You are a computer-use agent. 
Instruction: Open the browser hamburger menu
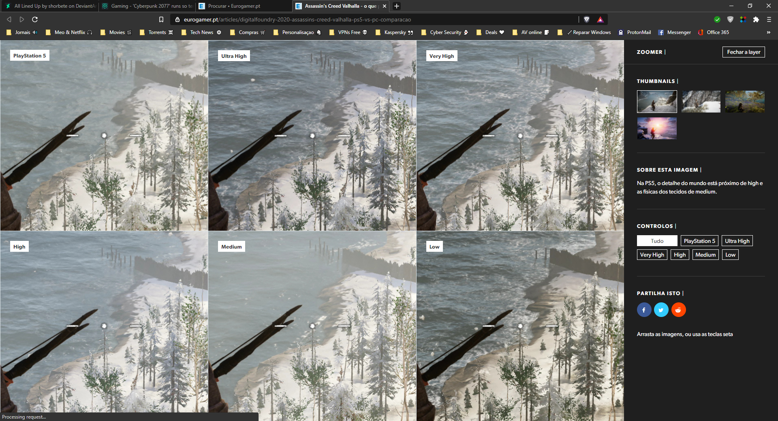[x=769, y=19]
